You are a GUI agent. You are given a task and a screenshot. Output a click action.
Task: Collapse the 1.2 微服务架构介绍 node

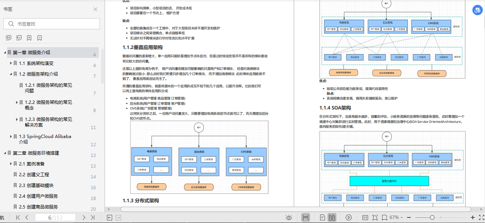pos(11,74)
